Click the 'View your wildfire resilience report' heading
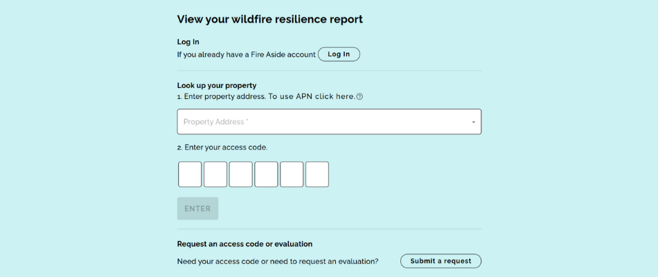 point(270,19)
